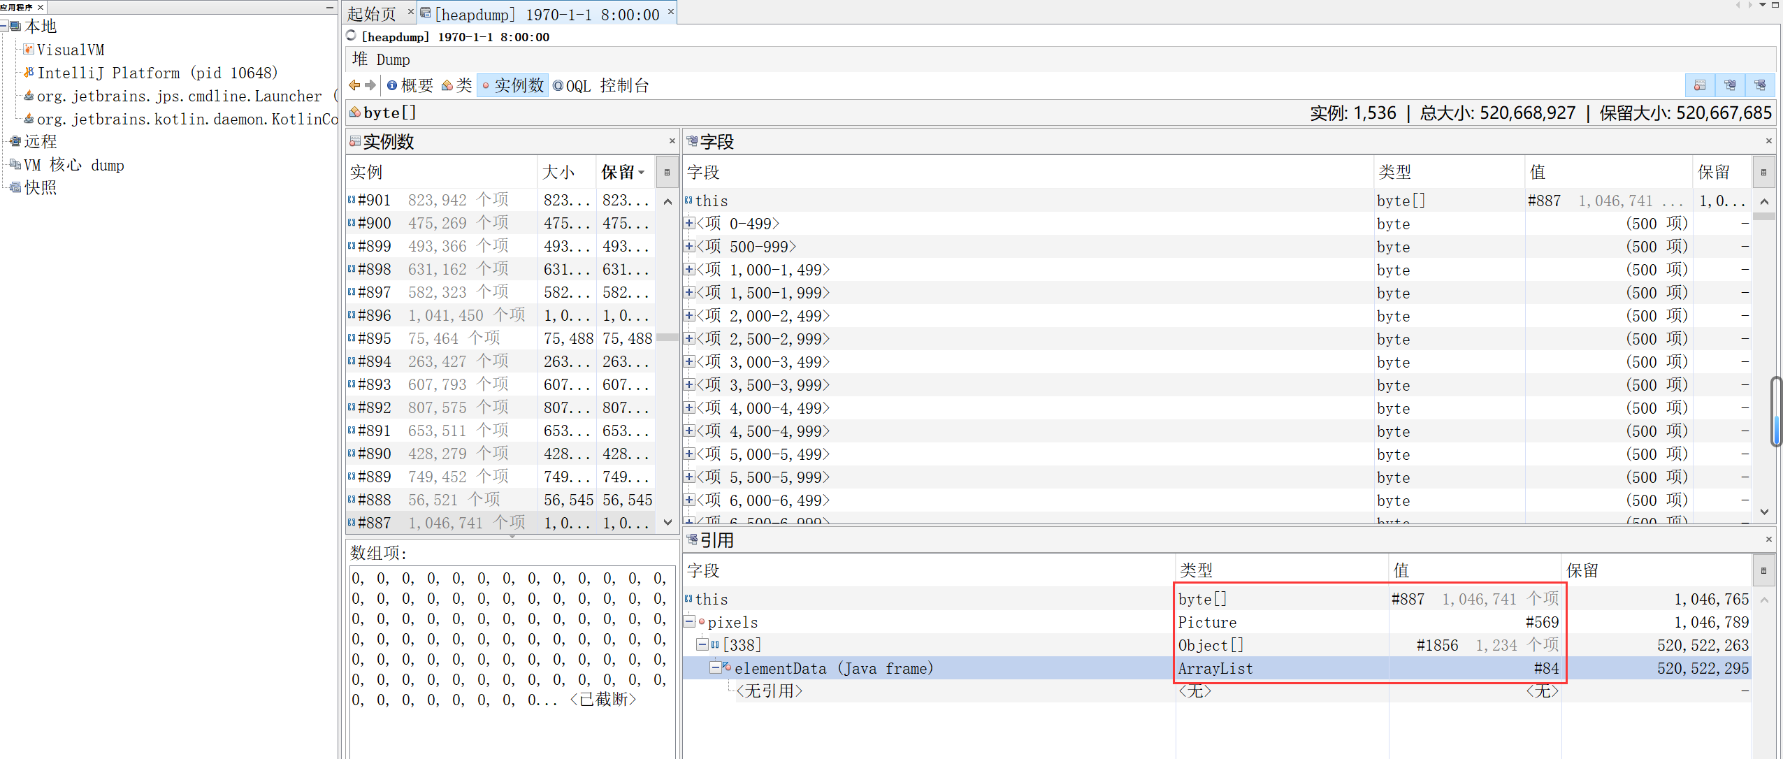The image size is (1783, 759).
Task: Close the [heapdump] tab
Action: [x=670, y=11]
